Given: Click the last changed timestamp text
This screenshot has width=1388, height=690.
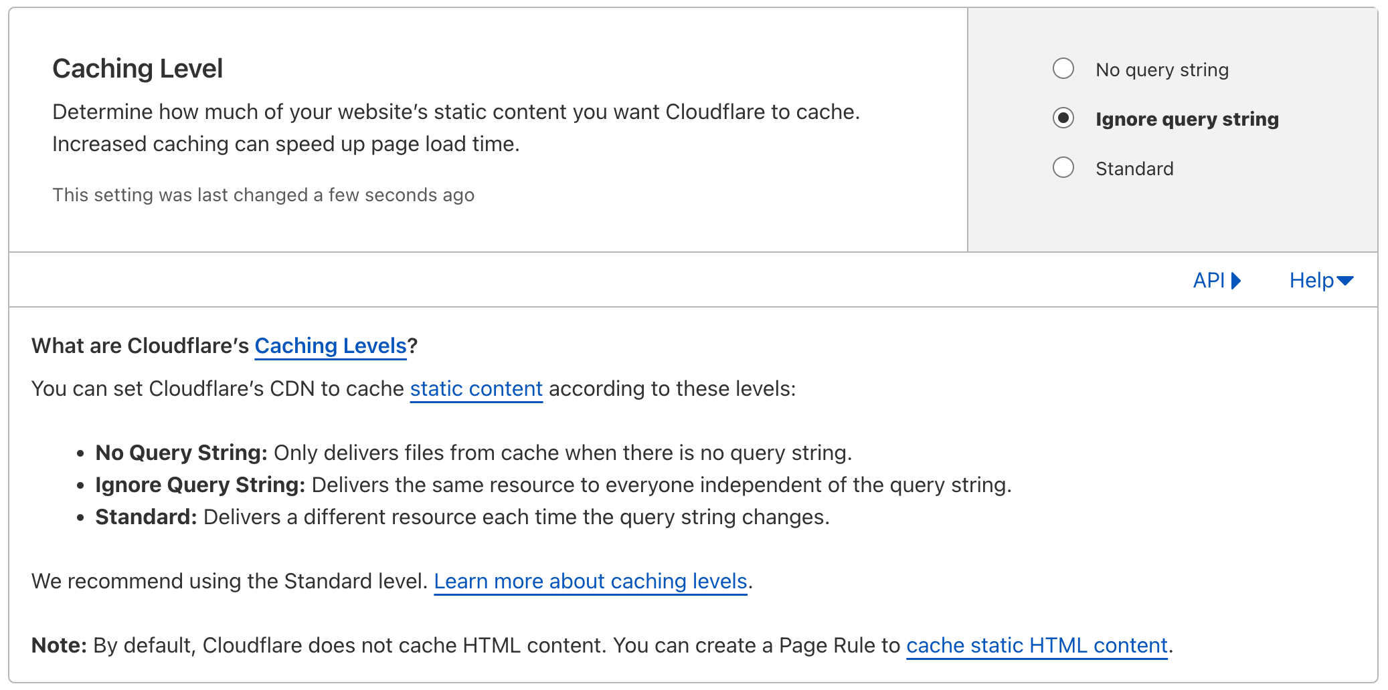Looking at the screenshot, I should [263, 195].
